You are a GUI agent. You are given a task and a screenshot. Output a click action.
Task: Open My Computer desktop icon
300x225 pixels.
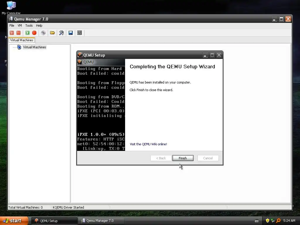pos(11,7)
